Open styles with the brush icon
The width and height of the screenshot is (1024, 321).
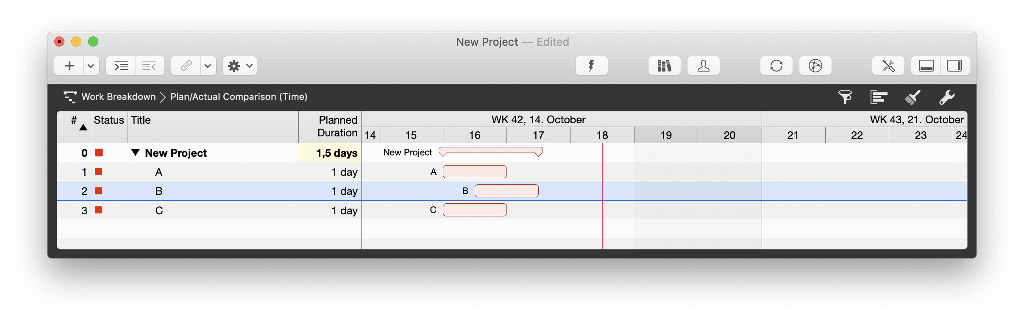913,97
